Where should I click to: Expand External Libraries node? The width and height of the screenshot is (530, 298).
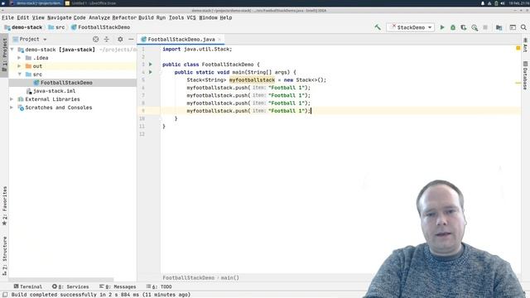pos(12,99)
